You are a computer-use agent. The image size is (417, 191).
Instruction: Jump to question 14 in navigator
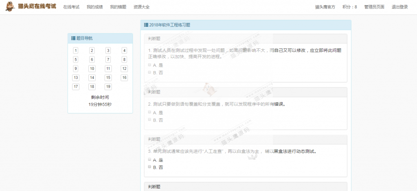92,78
